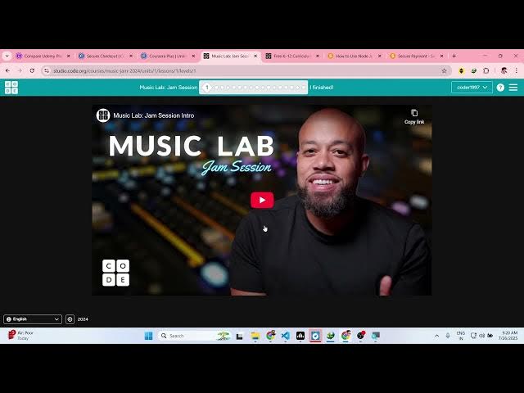Open the Chrome profile avatar
This screenshot has height=393, width=524.
coord(504,70)
